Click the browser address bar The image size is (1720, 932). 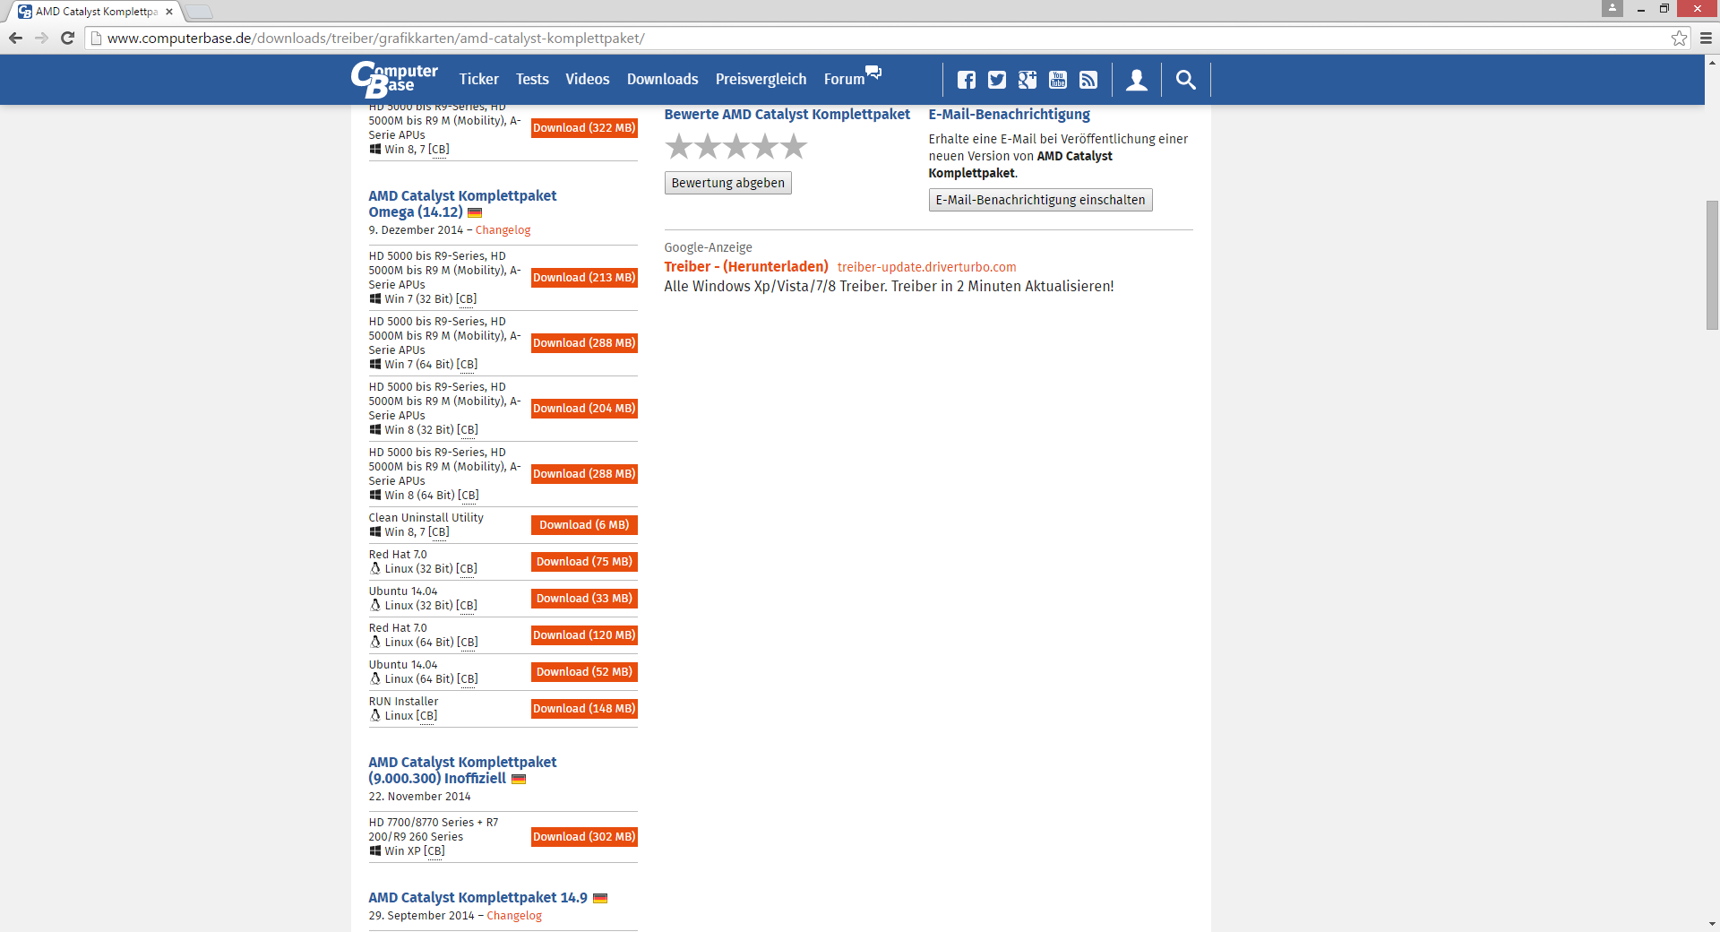(x=878, y=38)
